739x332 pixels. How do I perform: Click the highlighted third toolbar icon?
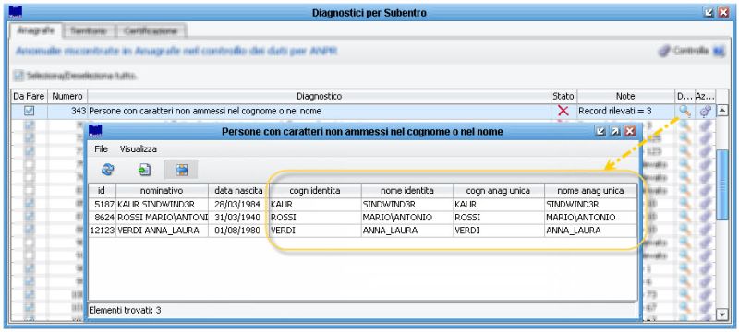point(181,170)
